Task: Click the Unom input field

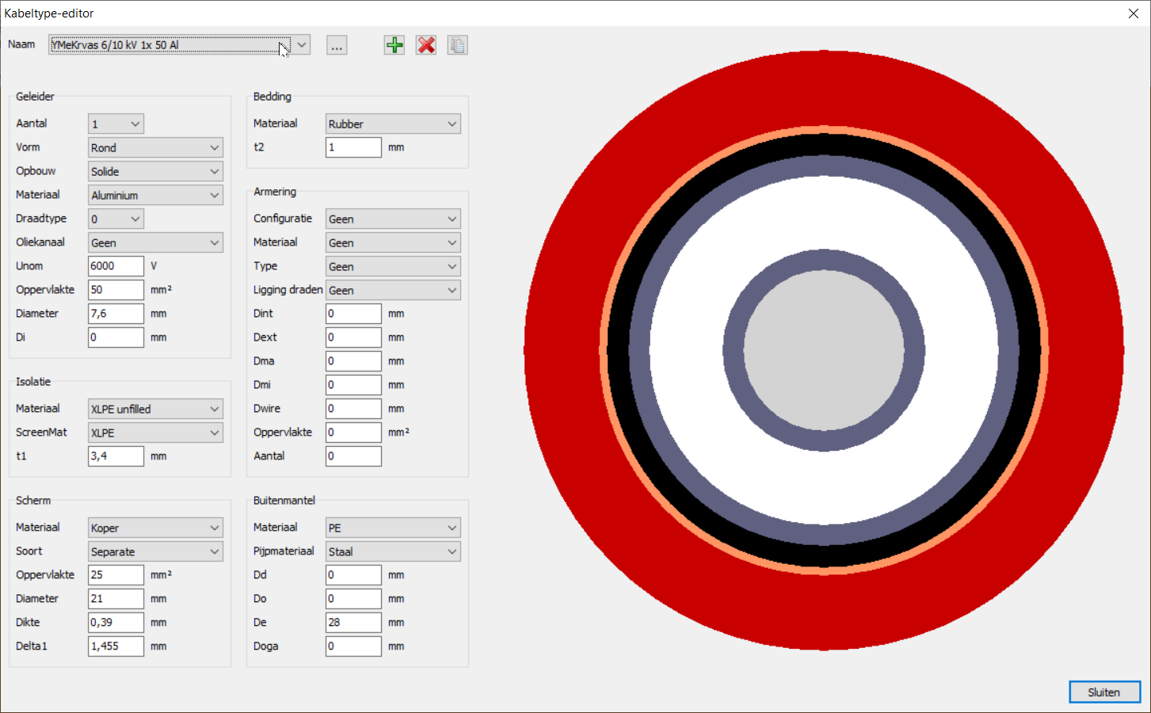Action: click(x=116, y=266)
